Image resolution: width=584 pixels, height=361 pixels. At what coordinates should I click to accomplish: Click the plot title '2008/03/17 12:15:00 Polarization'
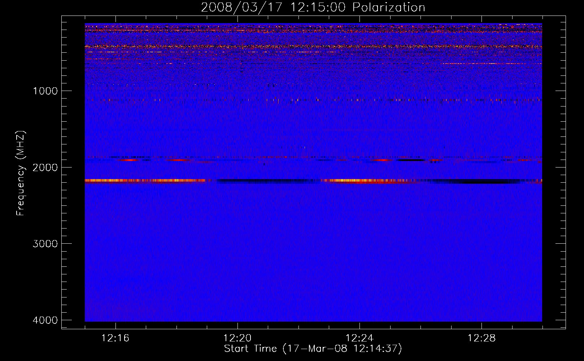pos(313,8)
